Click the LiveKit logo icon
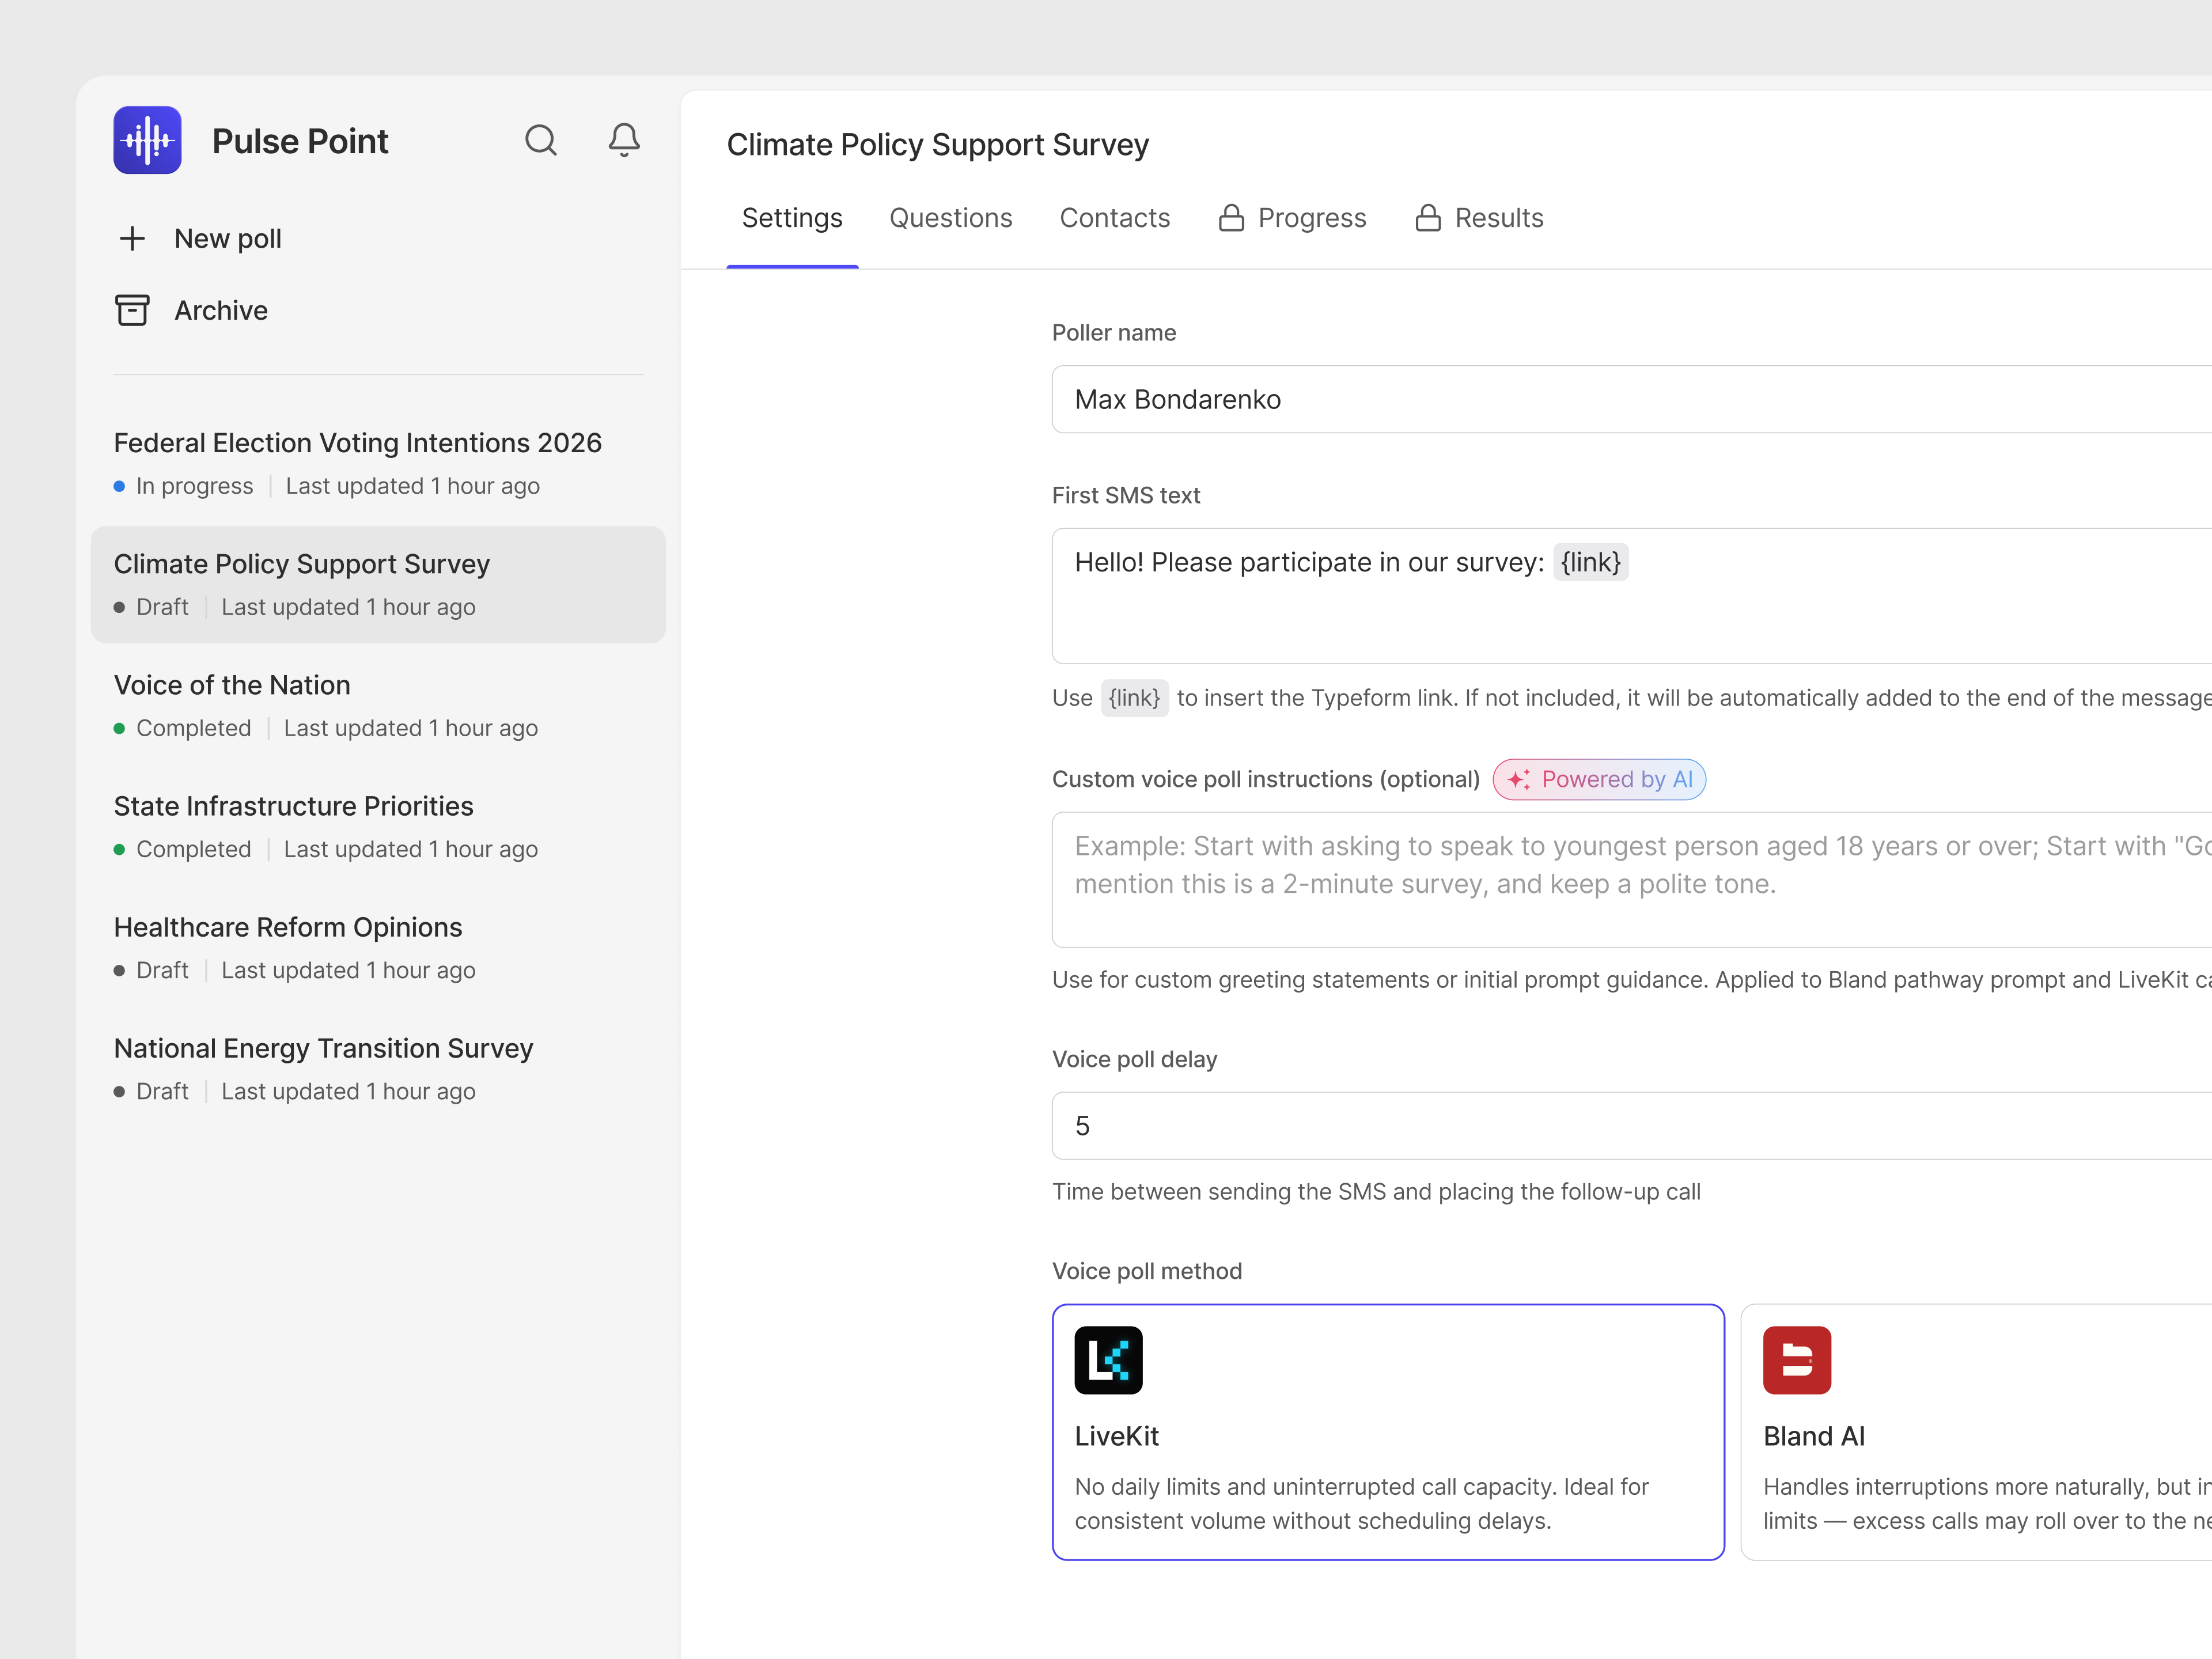 pos(1108,1360)
